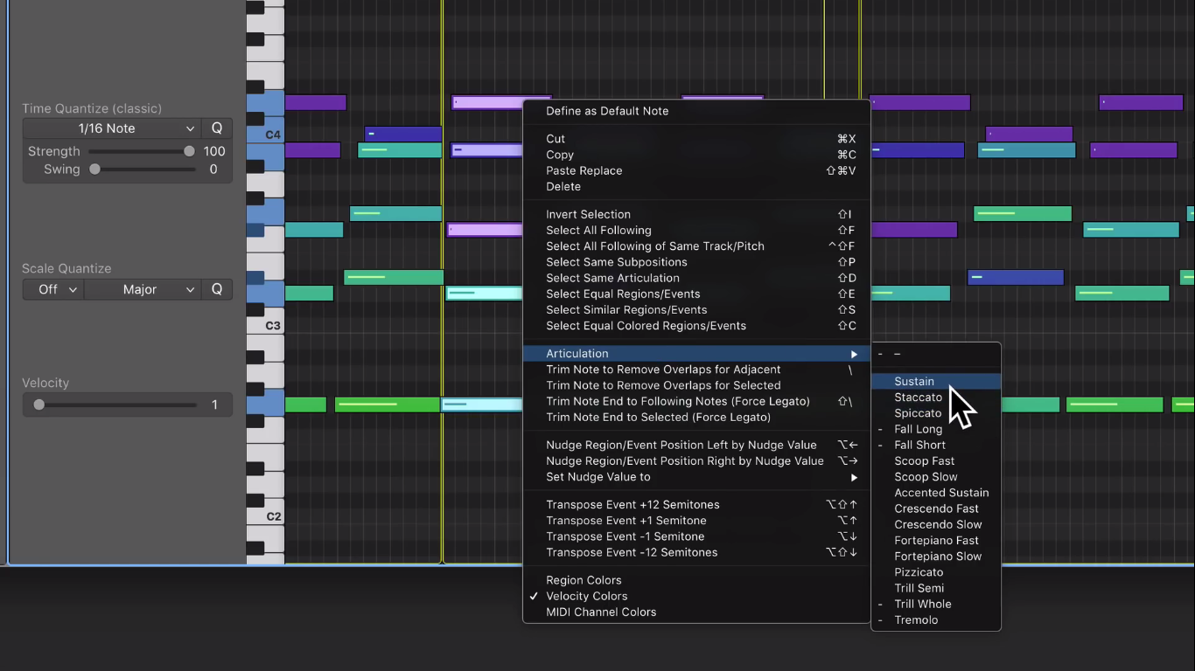The image size is (1195, 671).
Task: Nudge Region/Event Position Left by Nudge Value
Action: pos(696,445)
